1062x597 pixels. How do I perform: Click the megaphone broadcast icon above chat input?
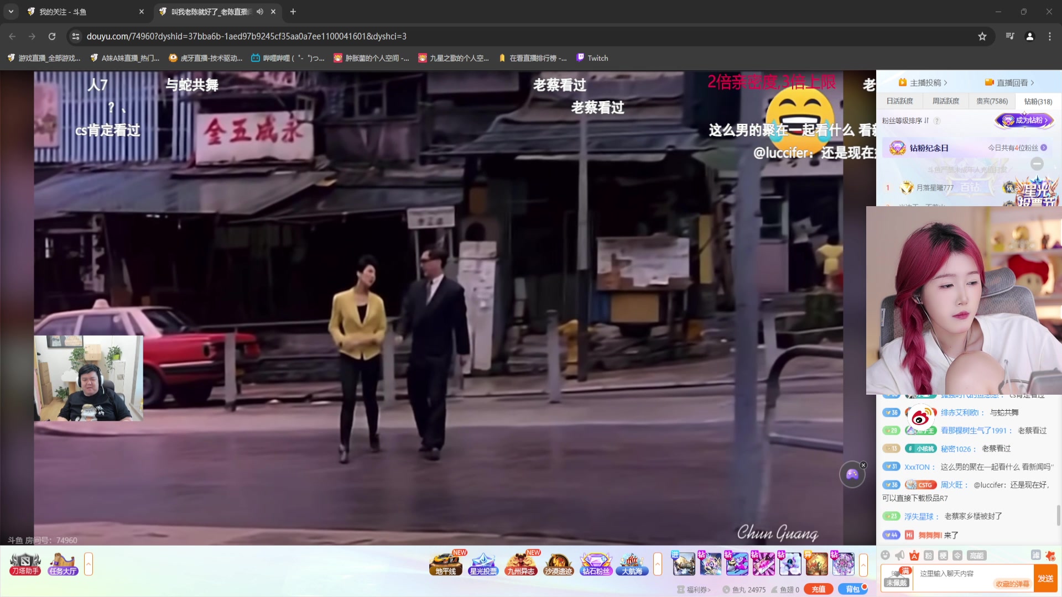899,556
